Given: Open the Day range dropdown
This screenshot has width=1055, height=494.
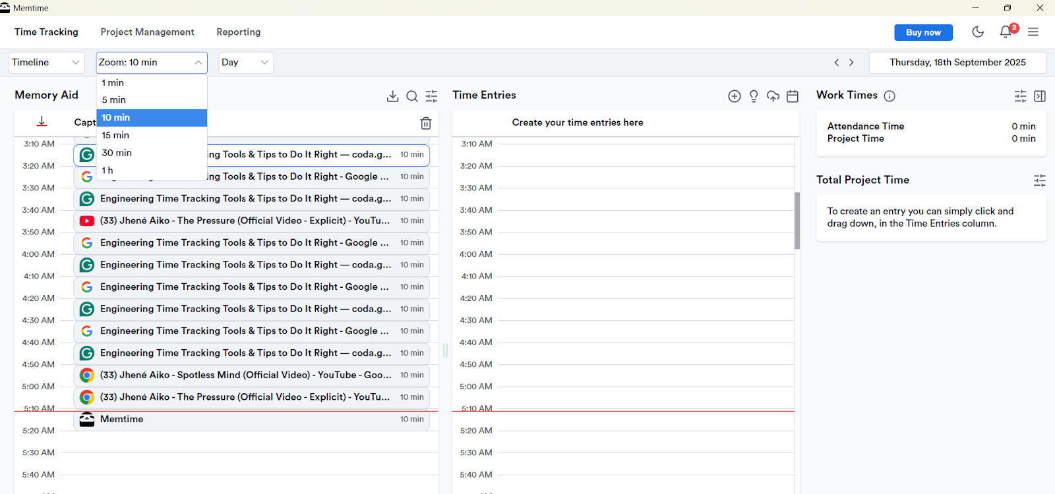Looking at the screenshot, I should tap(246, 63).
